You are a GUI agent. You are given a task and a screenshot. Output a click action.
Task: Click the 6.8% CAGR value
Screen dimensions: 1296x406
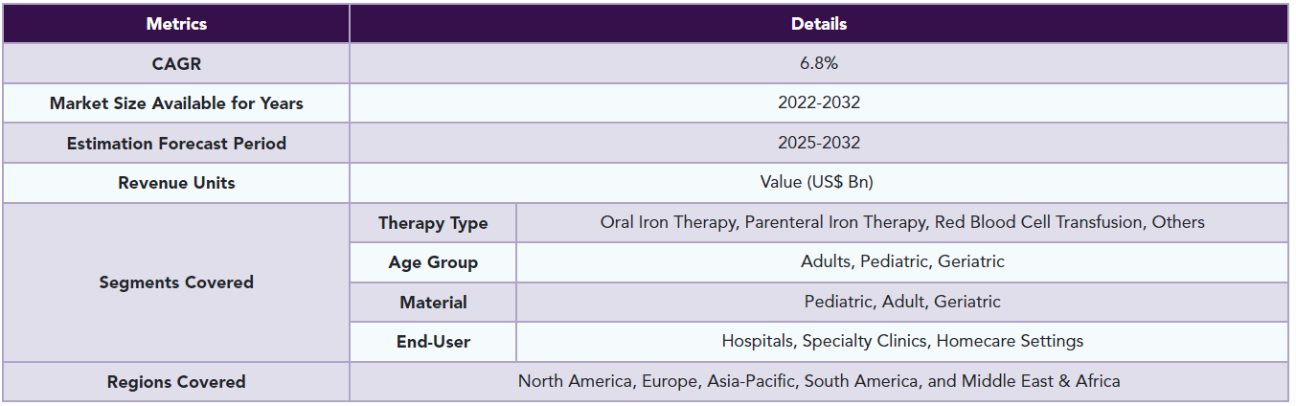coord(819,63)
